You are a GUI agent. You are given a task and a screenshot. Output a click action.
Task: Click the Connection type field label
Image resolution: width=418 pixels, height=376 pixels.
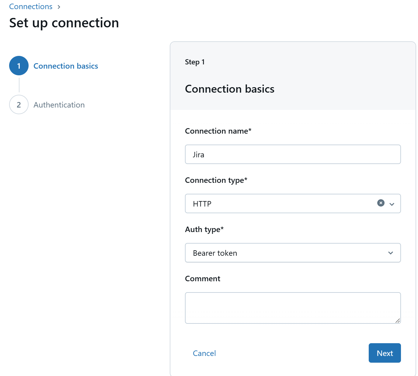[x=216, y=180]
